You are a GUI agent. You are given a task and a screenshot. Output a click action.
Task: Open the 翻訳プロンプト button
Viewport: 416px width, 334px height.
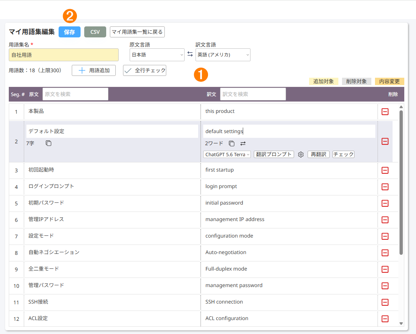pyautogui.click(x=274, y=154)
